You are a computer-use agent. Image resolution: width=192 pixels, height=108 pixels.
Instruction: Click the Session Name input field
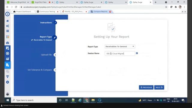pyautogui.click(x=120, y=53)
